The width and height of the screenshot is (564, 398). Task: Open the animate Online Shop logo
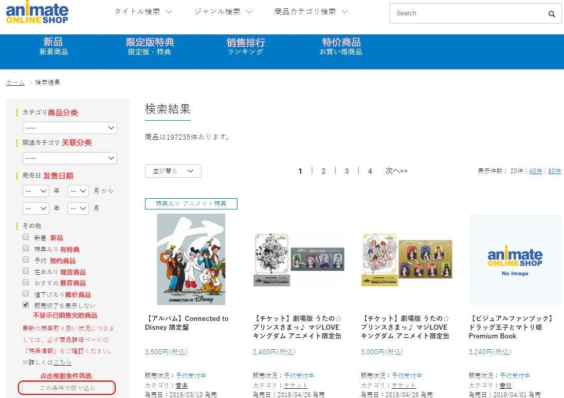click(37, 12)
